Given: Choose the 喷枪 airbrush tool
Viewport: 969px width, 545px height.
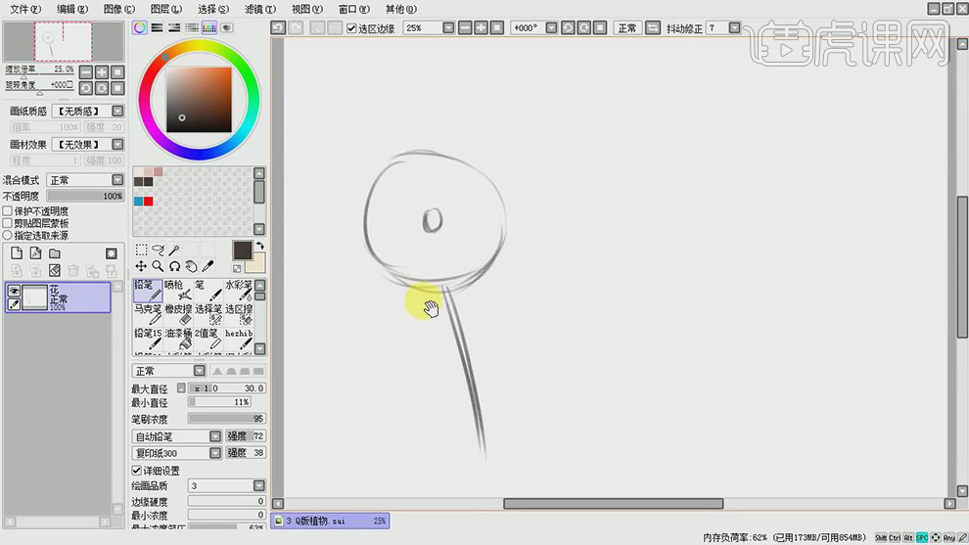Looking at the screenshot, I should pos(179,290).
